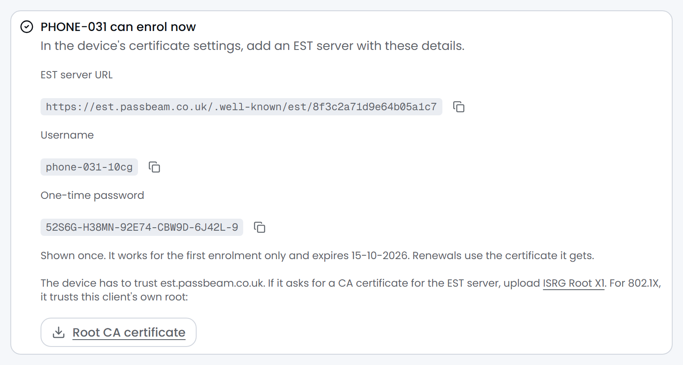The width and height of the screenshot is (683, 365).
Task: Click the 'One-time password' label
Action: point(92,195)
